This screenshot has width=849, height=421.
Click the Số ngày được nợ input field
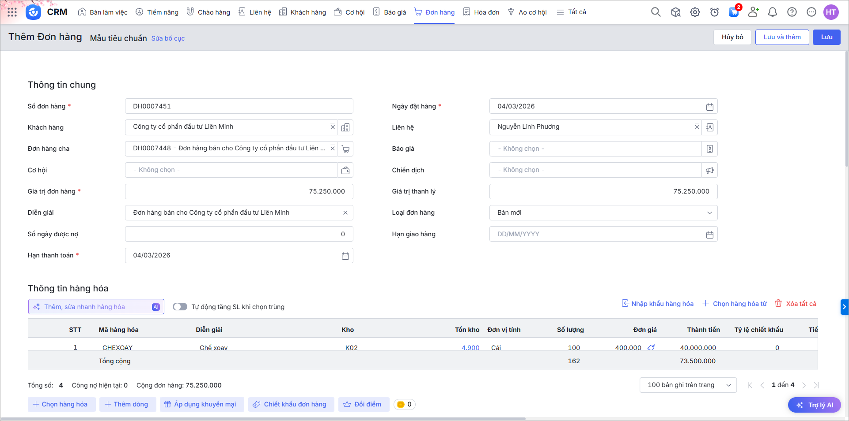[x=239, y=234]
